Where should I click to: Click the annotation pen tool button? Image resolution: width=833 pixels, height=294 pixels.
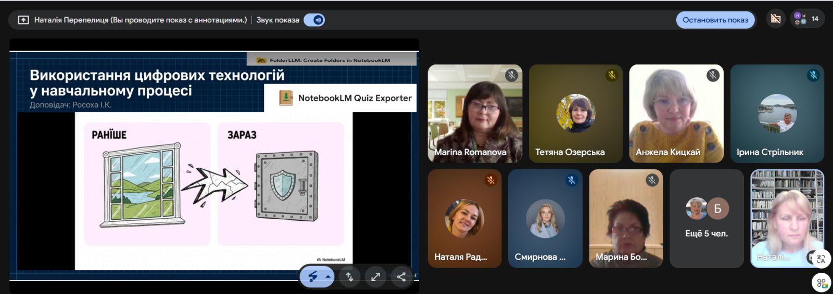[x=312, y=277]
